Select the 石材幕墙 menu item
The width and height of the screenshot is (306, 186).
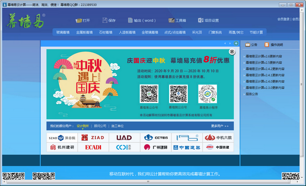106,33
